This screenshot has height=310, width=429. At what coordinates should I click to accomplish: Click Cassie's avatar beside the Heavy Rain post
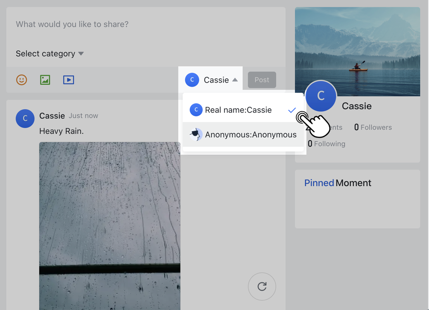(25, 118)
